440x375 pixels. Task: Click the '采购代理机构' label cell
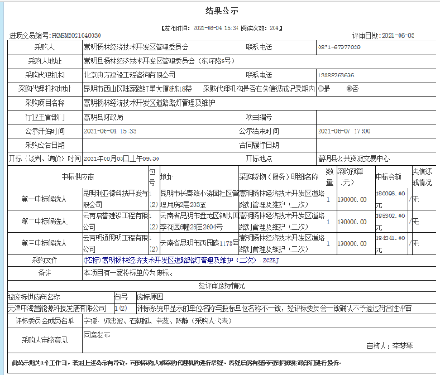(x=45, y=75)
